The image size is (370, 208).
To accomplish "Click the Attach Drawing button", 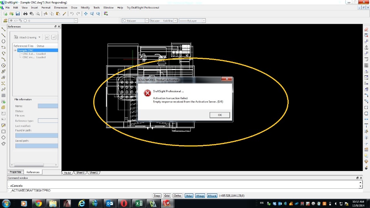I will tap(25, 37).
